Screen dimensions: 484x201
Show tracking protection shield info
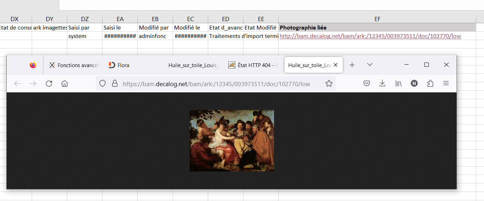[103, 84]
